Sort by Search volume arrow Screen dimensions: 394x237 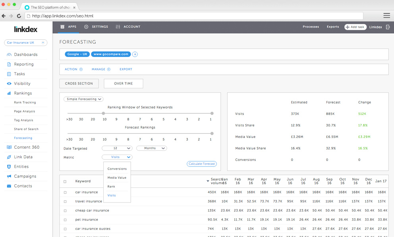coord(208,181)
